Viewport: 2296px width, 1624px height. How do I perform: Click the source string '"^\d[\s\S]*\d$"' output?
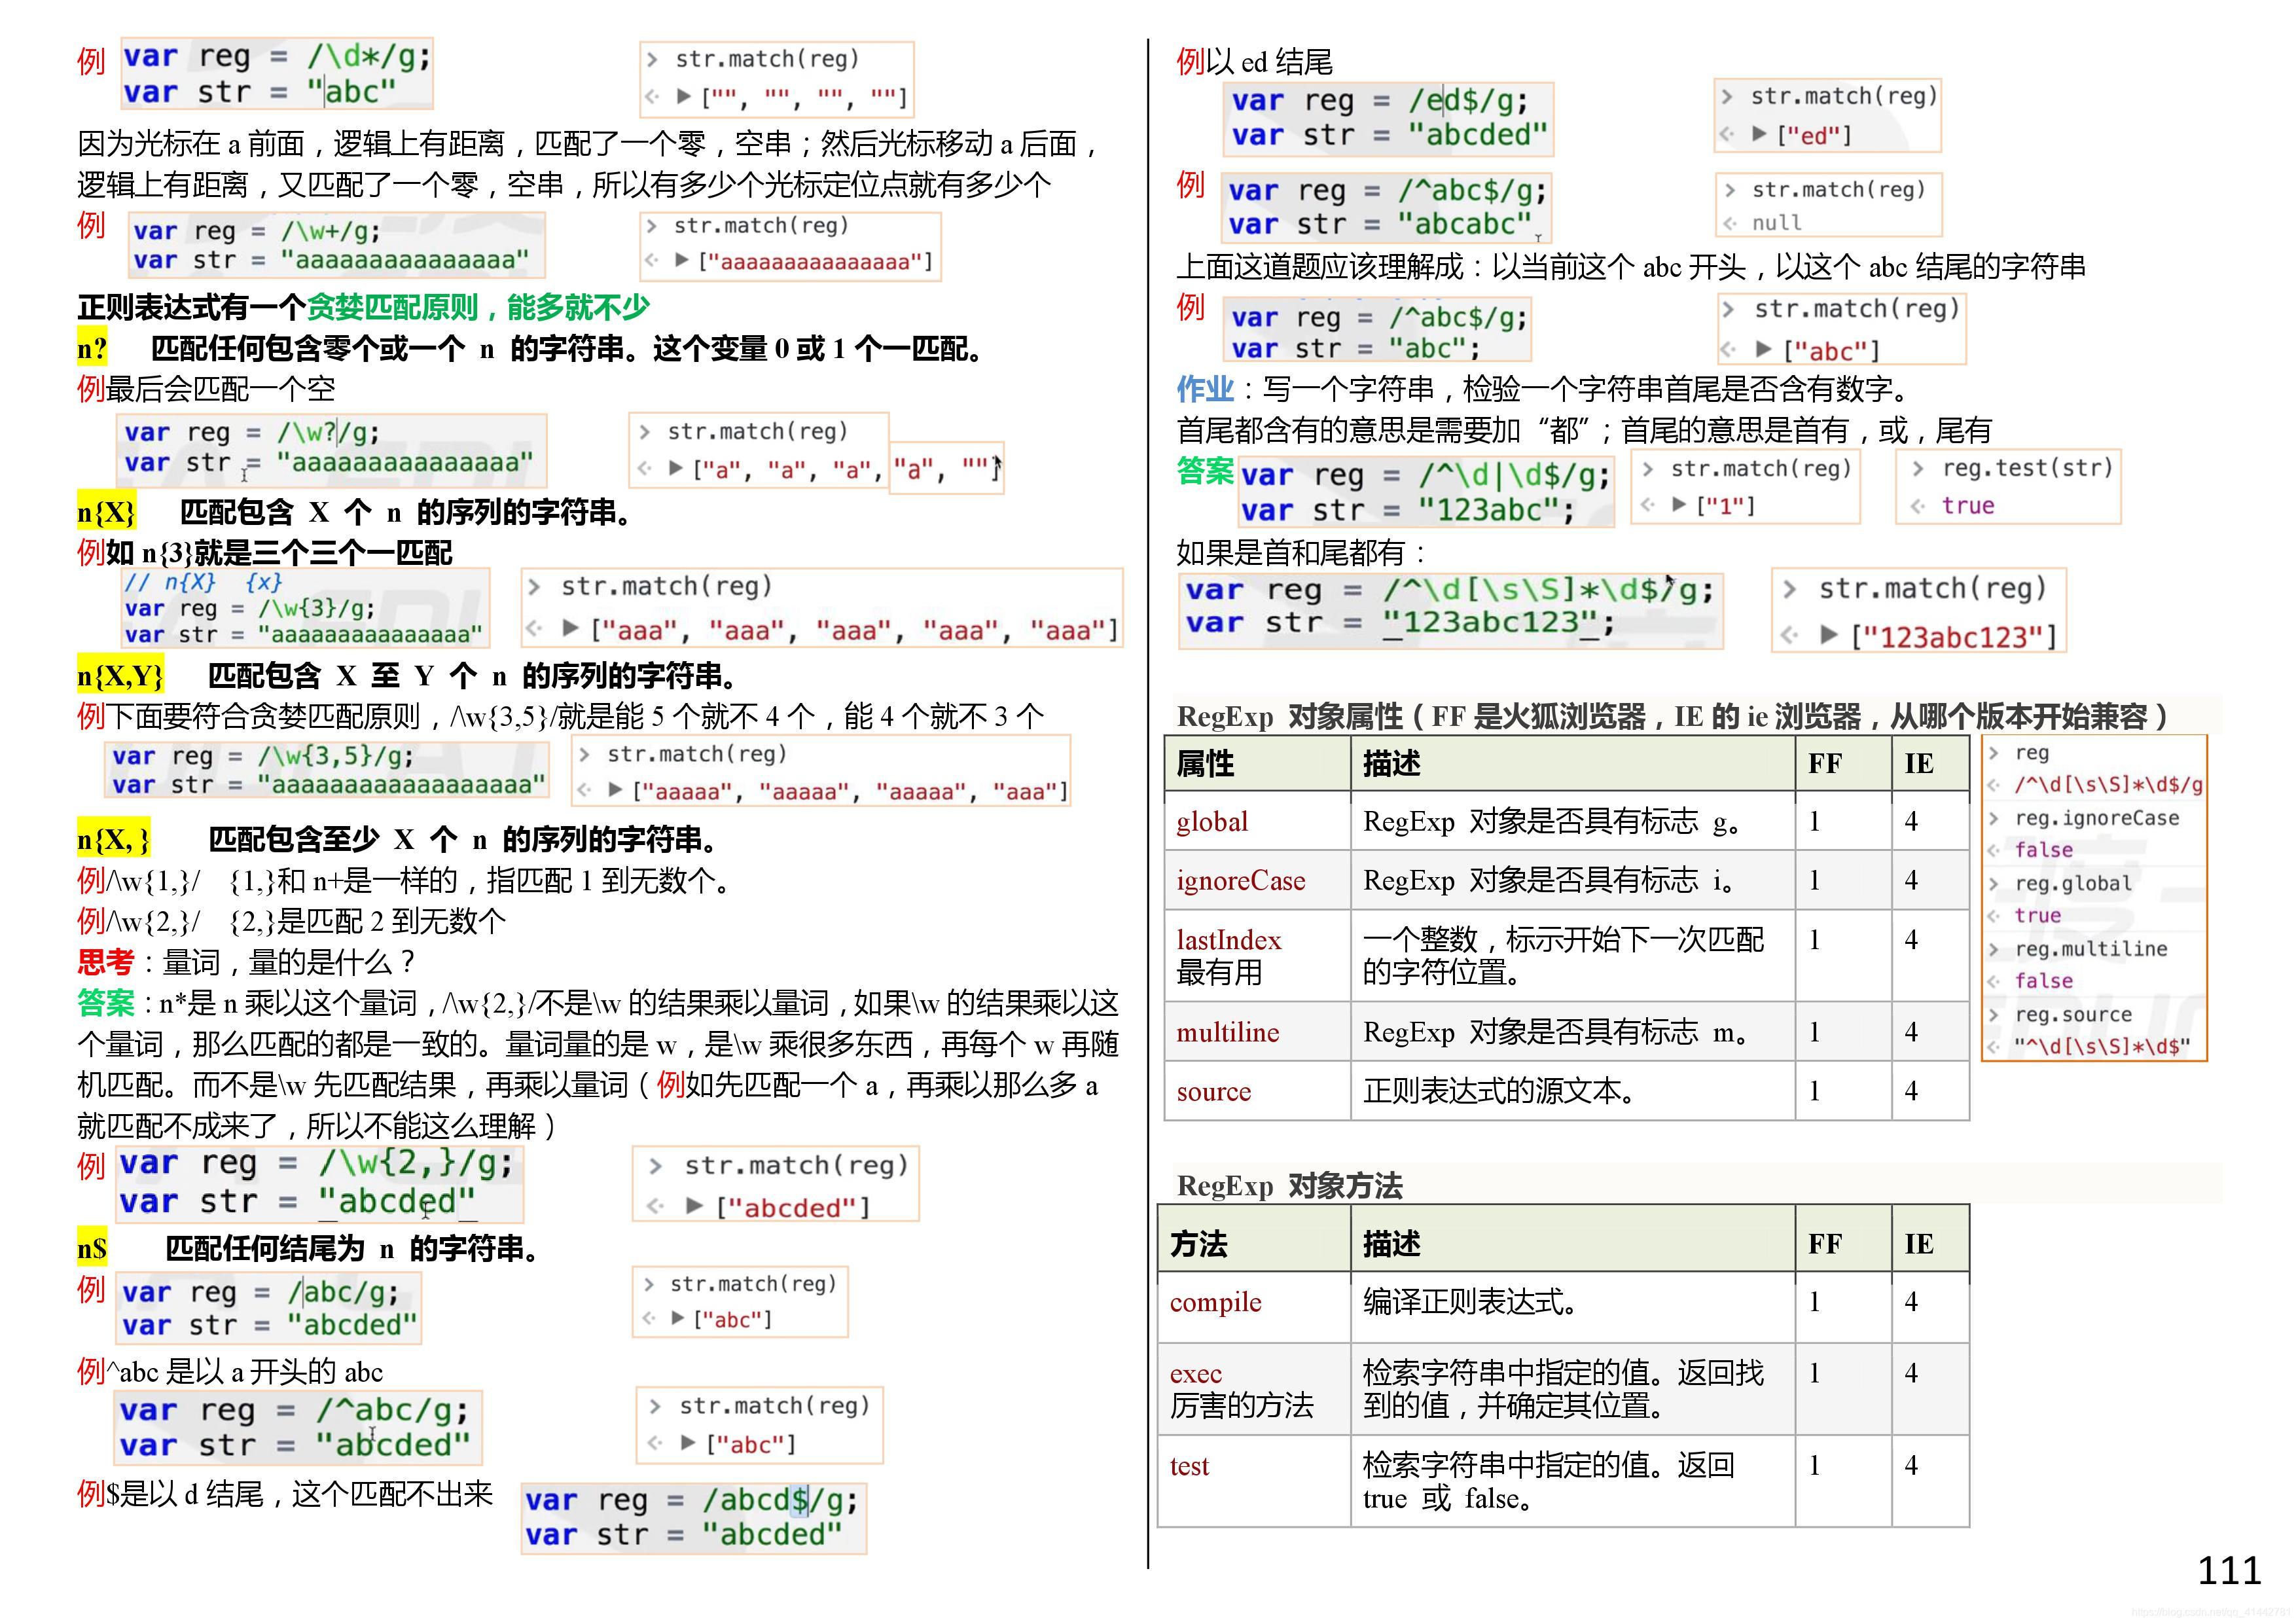point(2102,1046)
